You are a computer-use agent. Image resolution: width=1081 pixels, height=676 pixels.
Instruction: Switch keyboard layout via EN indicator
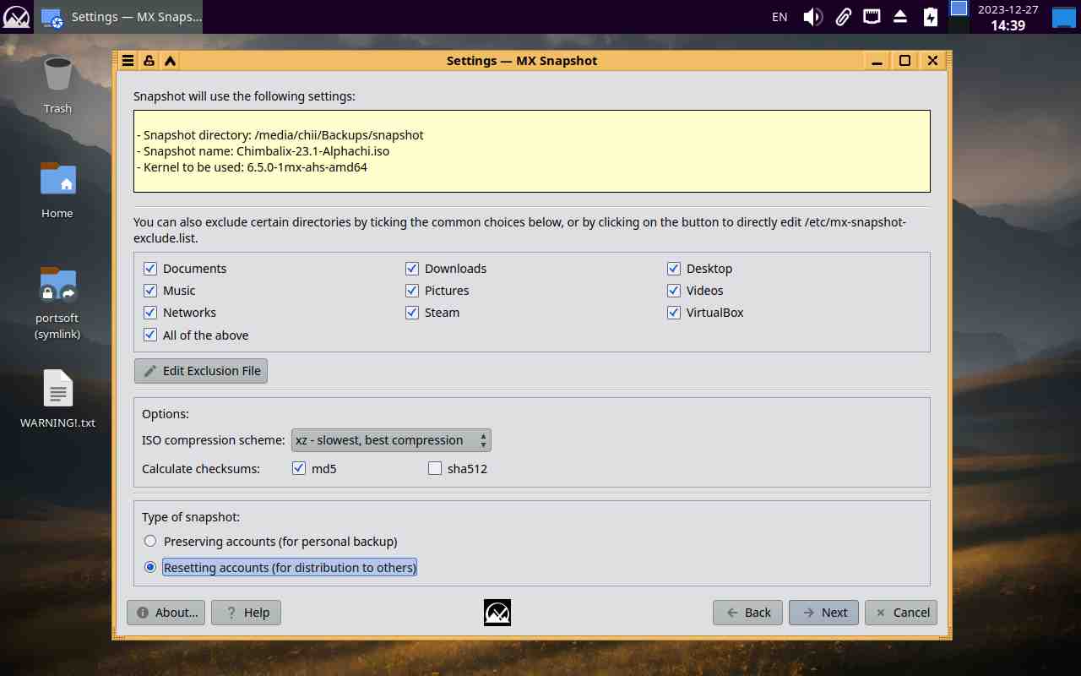coord(780,17)
